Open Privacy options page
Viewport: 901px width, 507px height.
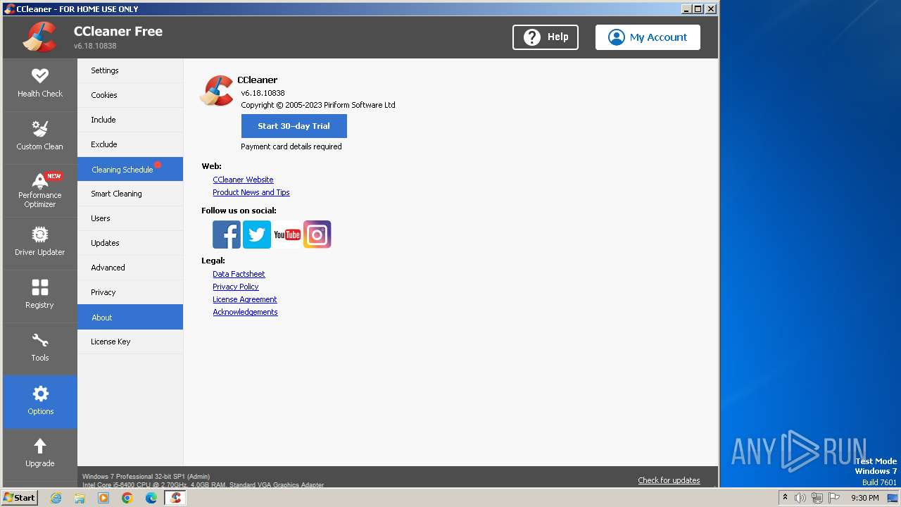130,292
